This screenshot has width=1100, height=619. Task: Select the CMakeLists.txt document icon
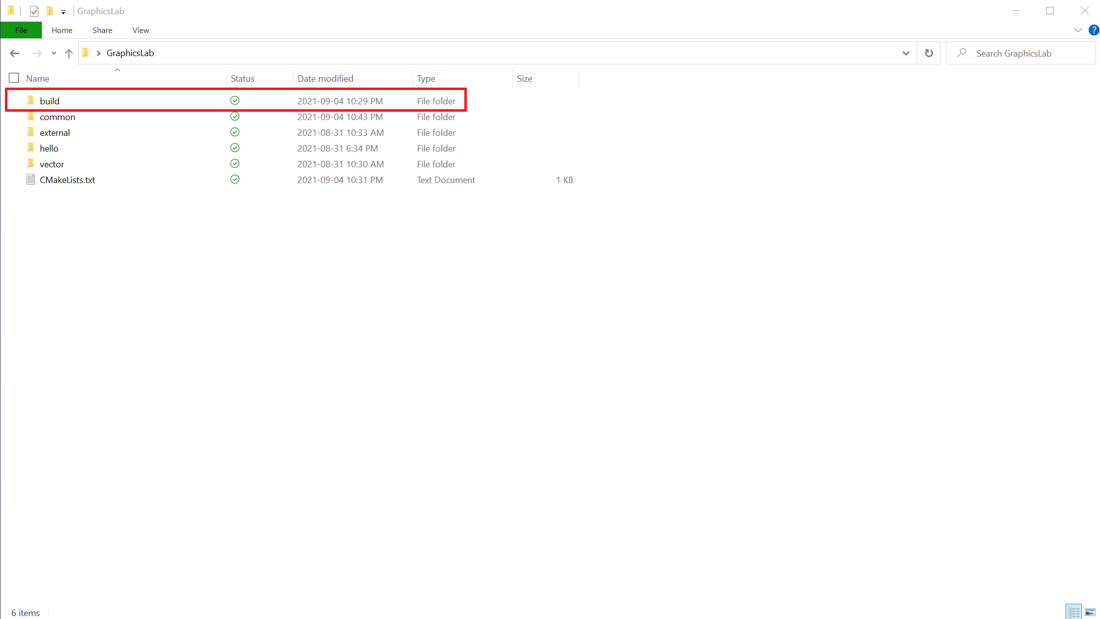[x=31, y=179]
